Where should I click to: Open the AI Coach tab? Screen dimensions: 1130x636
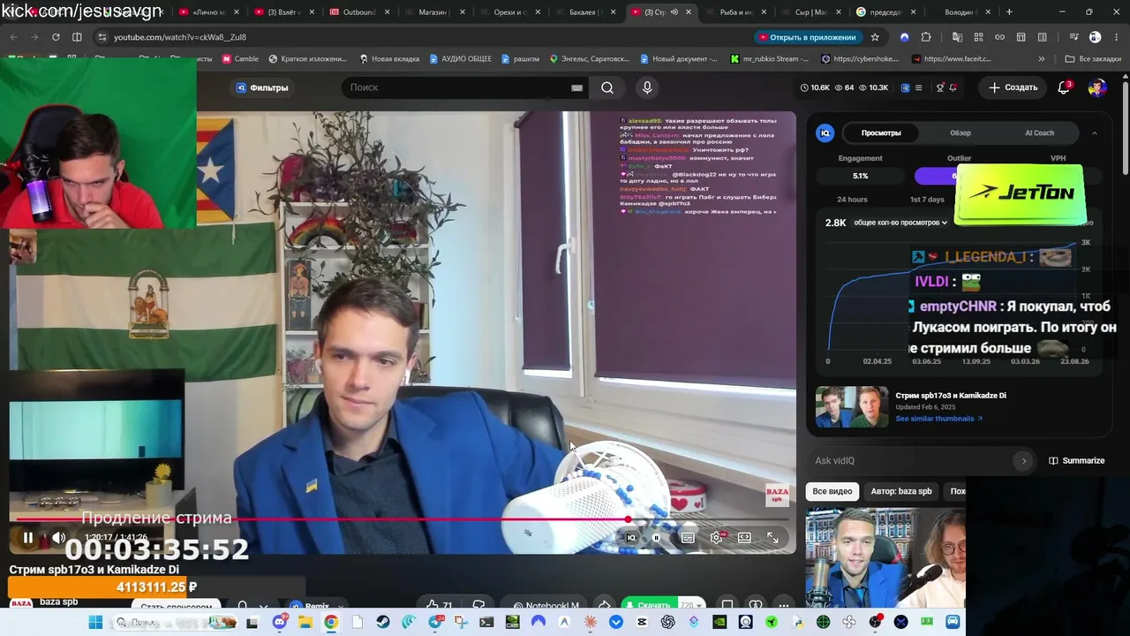1039,132
